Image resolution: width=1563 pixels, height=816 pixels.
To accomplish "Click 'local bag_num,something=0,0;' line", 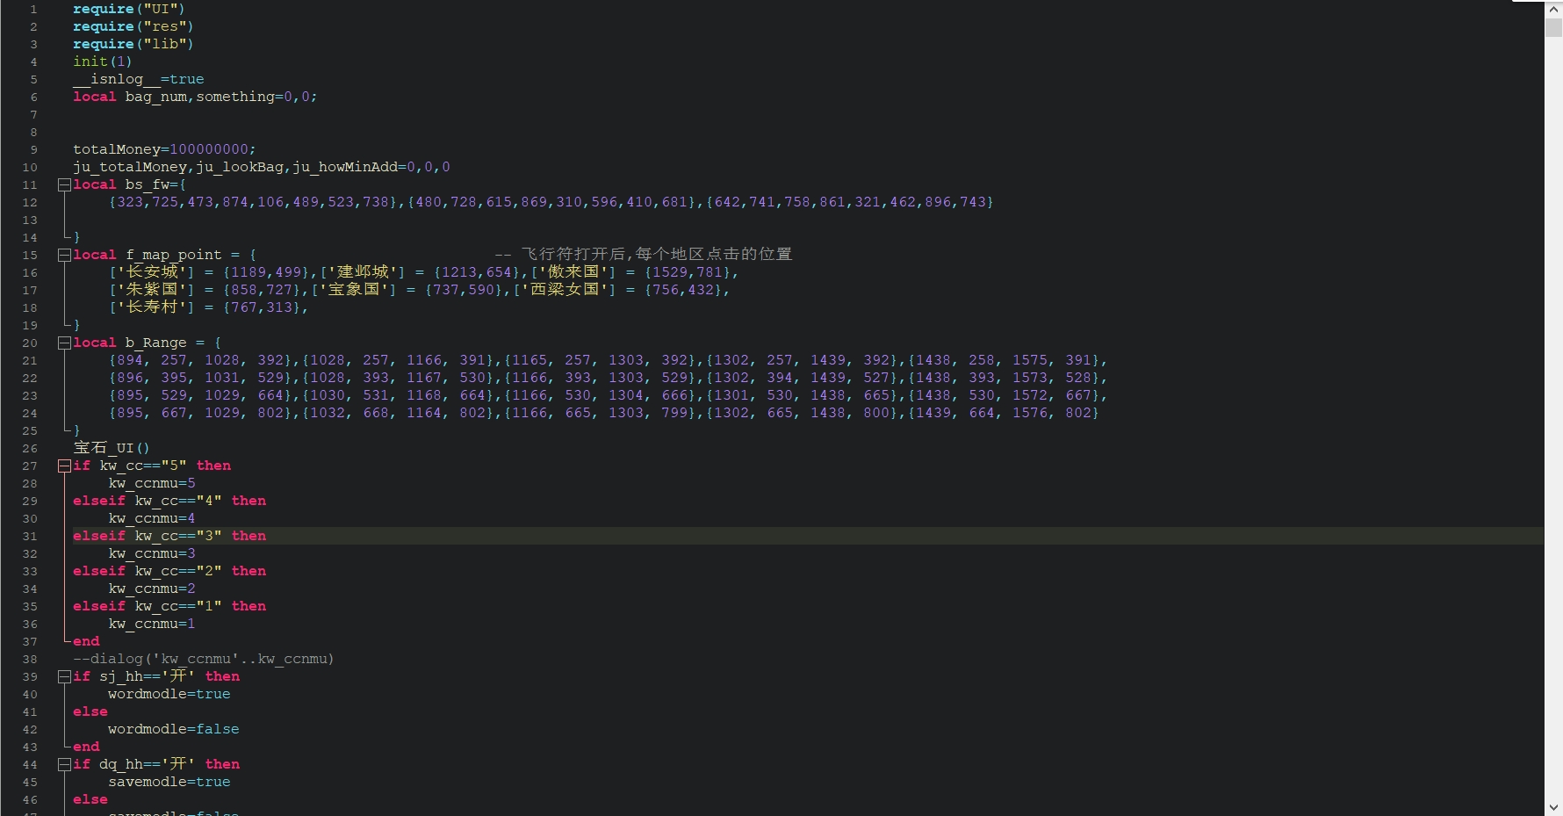I will point(195,97).
